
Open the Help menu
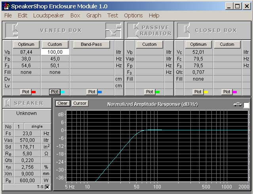coord(154,15)
